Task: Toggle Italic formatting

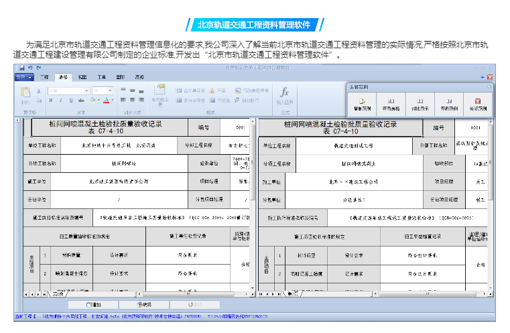Action: 60,101
